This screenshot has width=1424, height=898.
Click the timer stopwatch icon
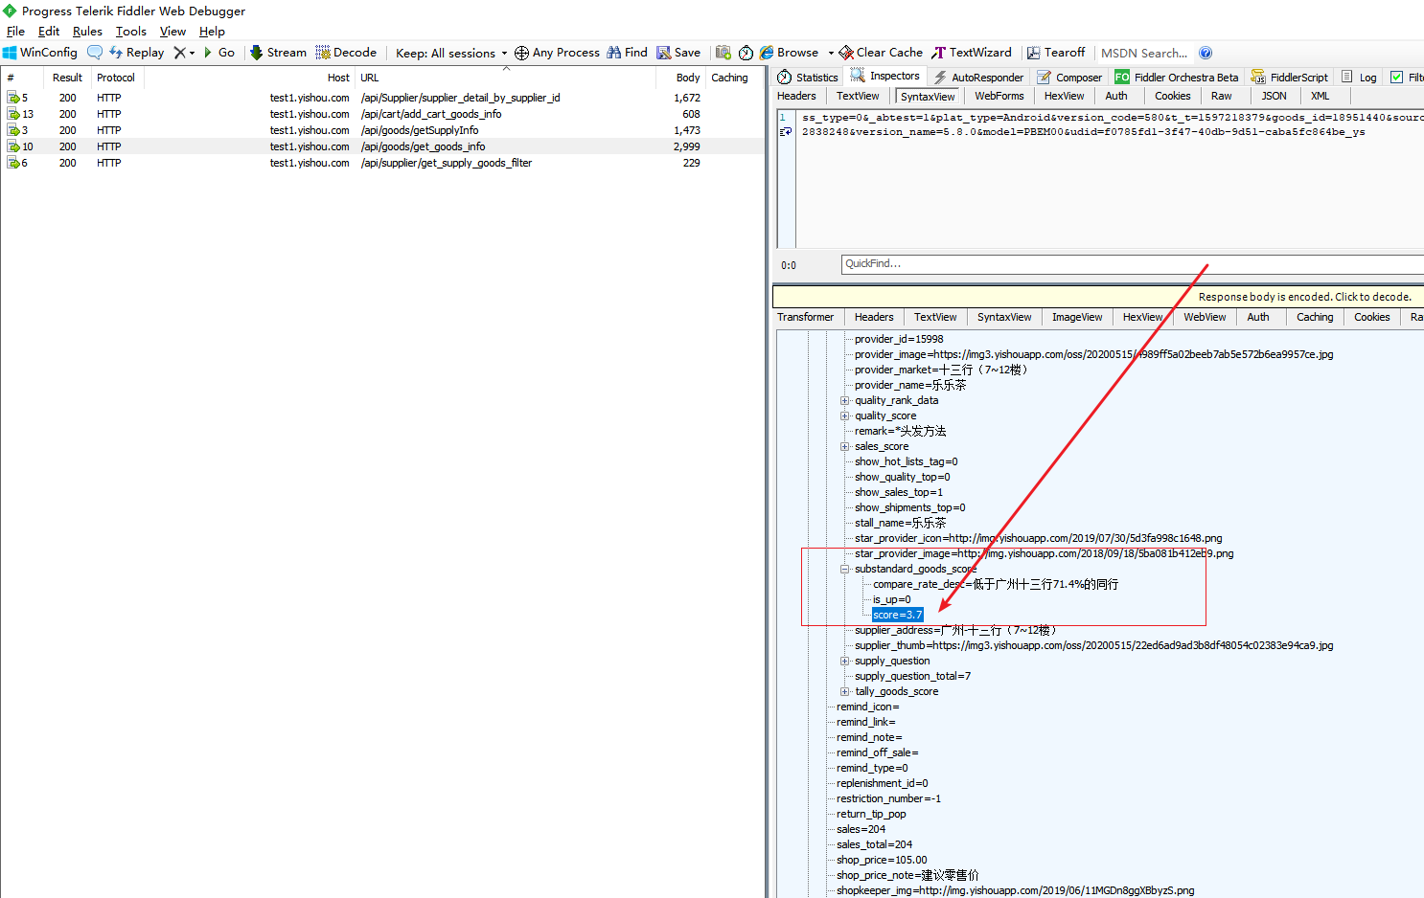746,53
